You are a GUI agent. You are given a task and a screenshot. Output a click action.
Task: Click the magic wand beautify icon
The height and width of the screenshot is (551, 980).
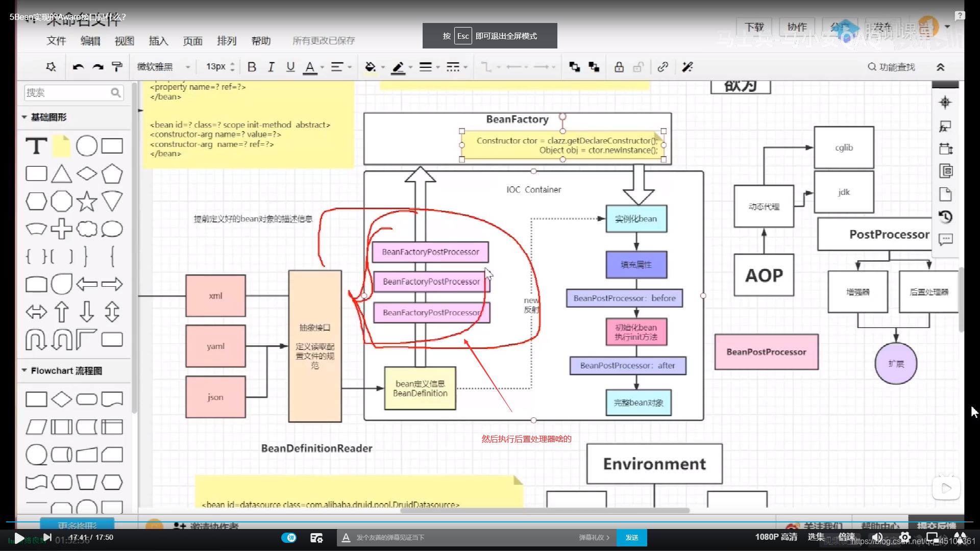pyautogui.click(x=688, y=67)
